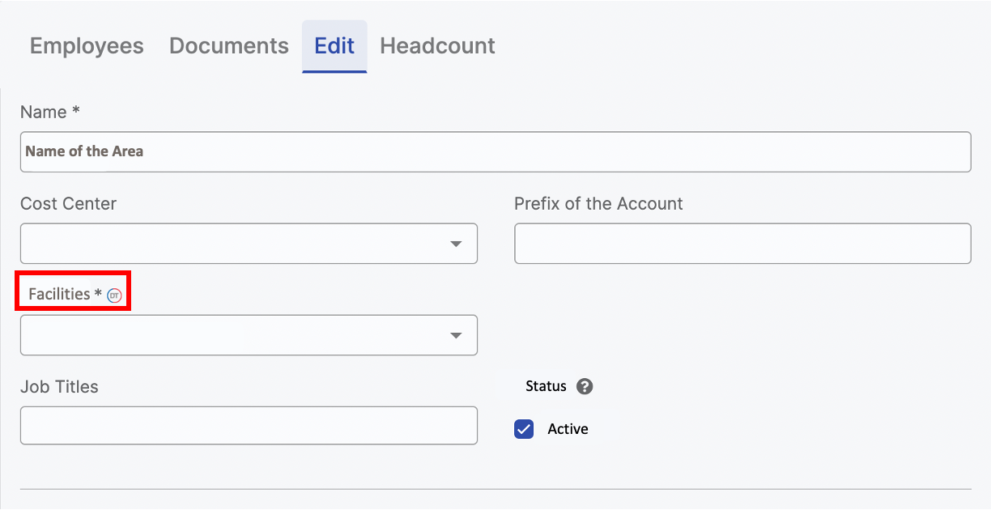The width and height of the screenshot is (991, 510).
Task: Click the Active checkbox label text
Action: click(568, 429)
